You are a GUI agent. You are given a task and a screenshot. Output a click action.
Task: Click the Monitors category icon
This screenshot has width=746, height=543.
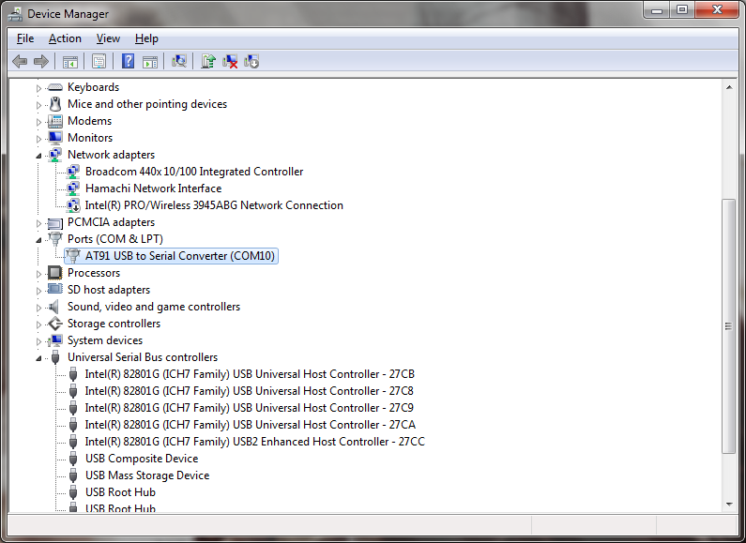point(55,138)
